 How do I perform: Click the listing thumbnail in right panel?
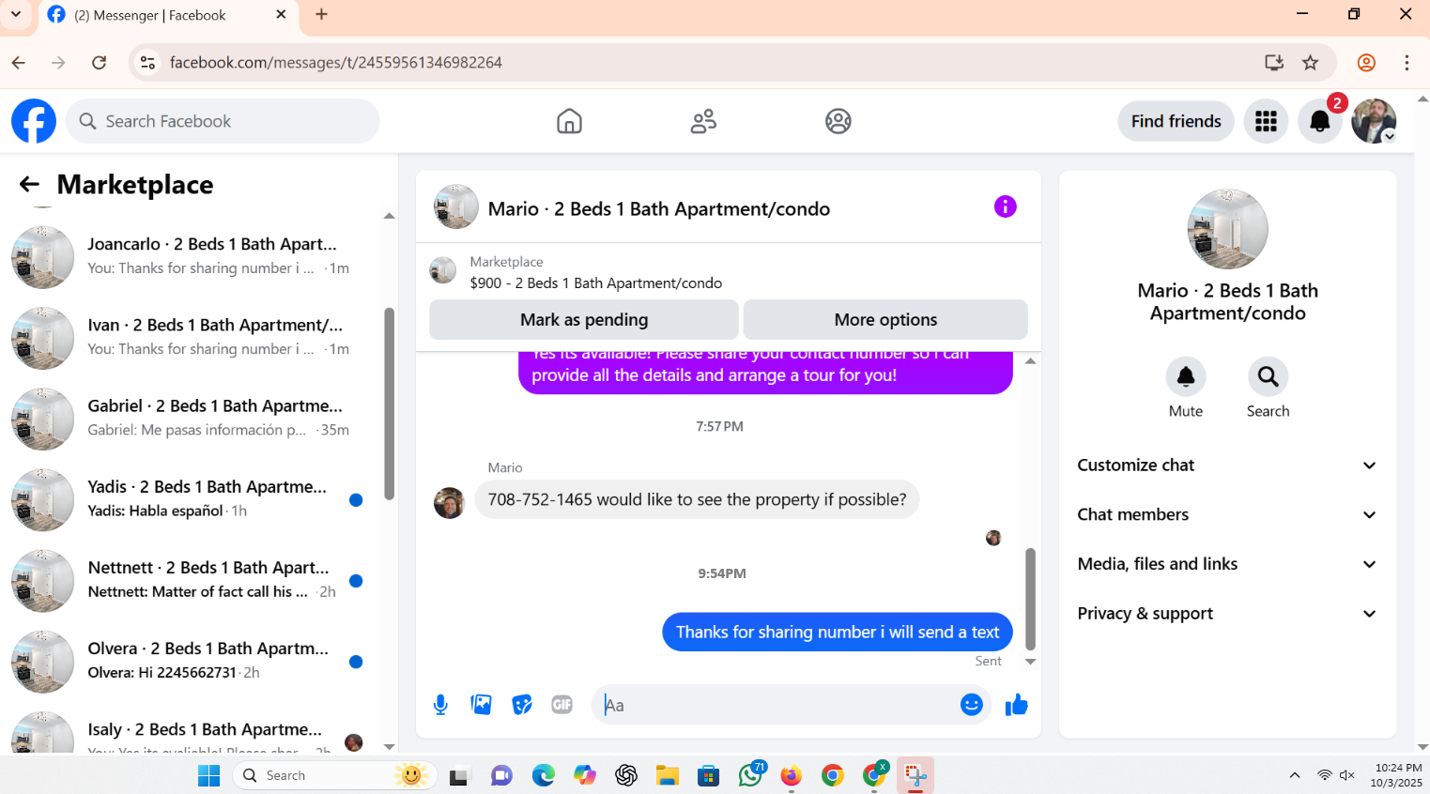coord(1227,229)
